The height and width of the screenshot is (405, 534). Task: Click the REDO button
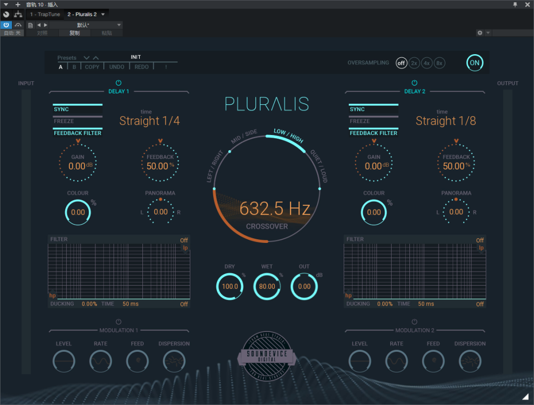tap(141, 67)
